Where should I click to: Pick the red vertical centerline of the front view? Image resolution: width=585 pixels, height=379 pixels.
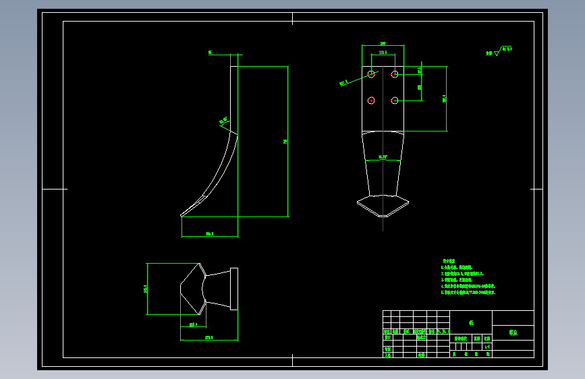click(x=383, y=148)
